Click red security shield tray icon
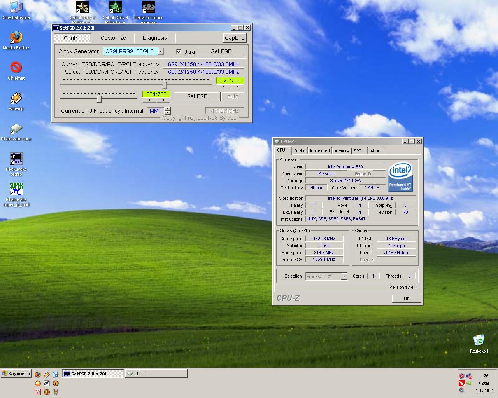The width and height of the screenshot is (498, 398). tap(461, 376)
